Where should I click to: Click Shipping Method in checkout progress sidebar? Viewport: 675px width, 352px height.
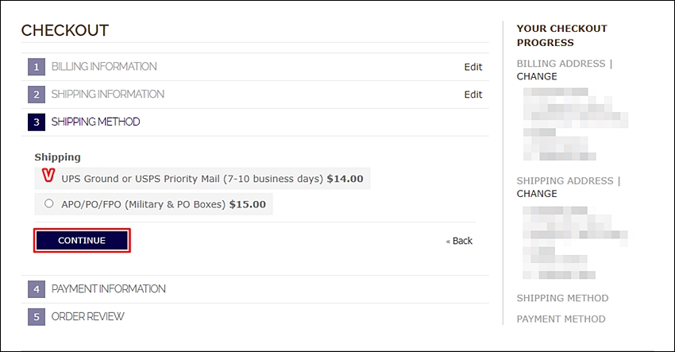pos(563,298)
